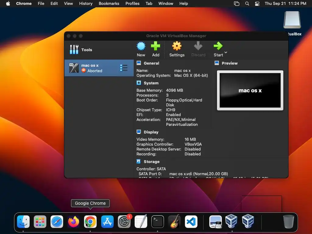Open Terminal from the Dock
The height and width of the screenshot is (234, 312).
pyautogui.click(x=158, y=222)
